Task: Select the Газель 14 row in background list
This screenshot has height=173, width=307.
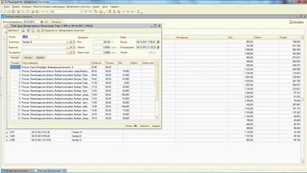Action: (x=153, y=132)
